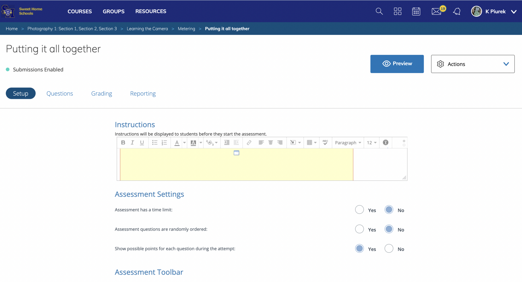Screen dimensions: 522x282
Task: Select Yes for randomly ordered questions
Action: [x=359, y=229]
